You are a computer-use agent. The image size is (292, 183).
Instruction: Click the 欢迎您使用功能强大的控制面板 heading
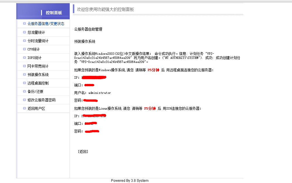point(105,9)
